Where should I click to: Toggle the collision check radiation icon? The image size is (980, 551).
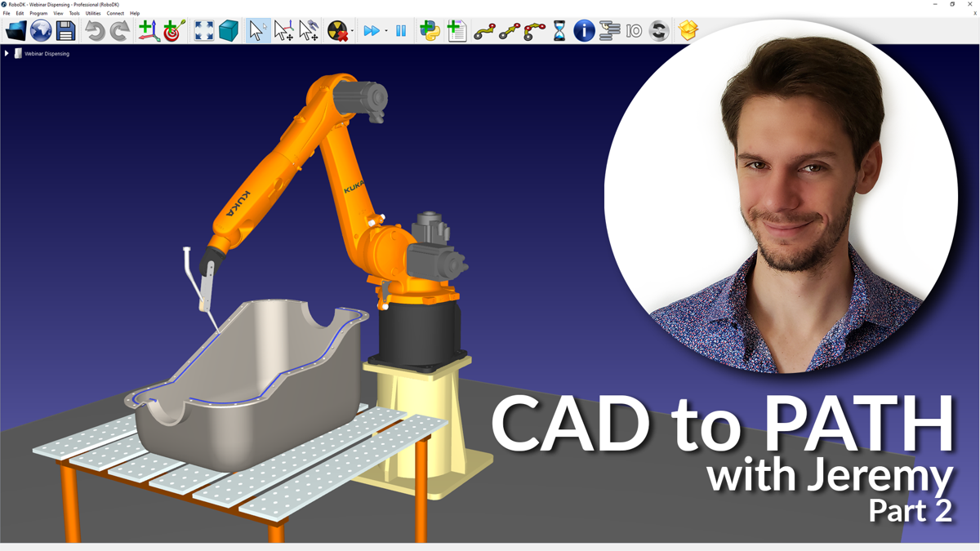[336, 31]
